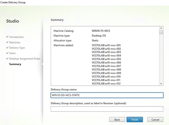Click the Delivery Type checkmark icon
Screen dimensions: 169x125
[7, 48]
